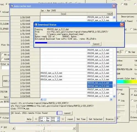Image resolution: width=137 pixels, height=132 pixels.
Task: Toggle the PA checkbox in background window
Action: click(2, 55)
